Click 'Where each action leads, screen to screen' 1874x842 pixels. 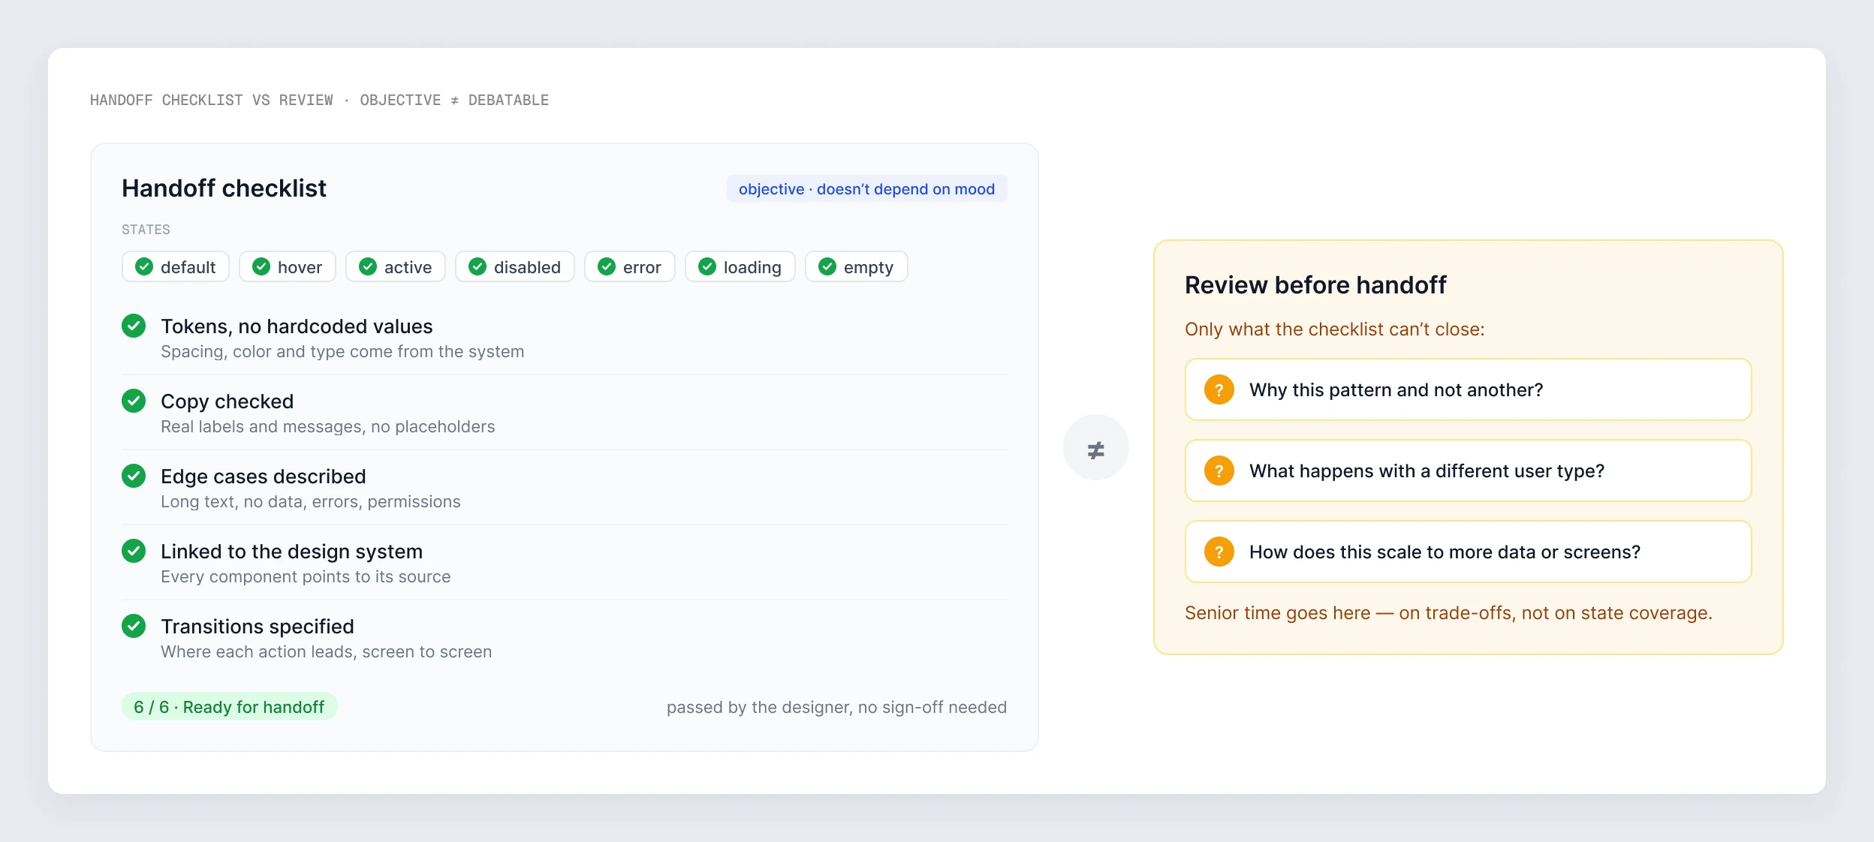click(327, 652)
